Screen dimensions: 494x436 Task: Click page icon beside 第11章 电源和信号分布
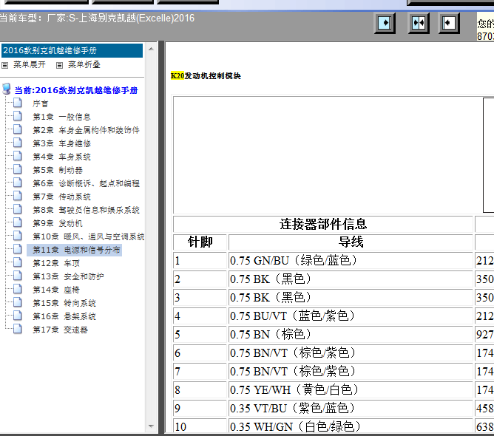pos(17,249)
